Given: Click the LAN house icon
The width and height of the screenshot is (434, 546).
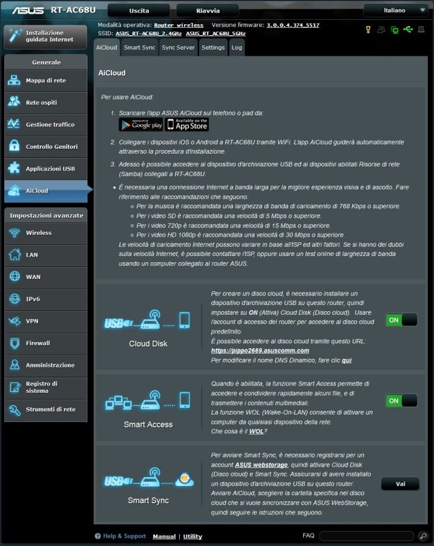Looking at the screenshot, I should (x=14, y=255).
